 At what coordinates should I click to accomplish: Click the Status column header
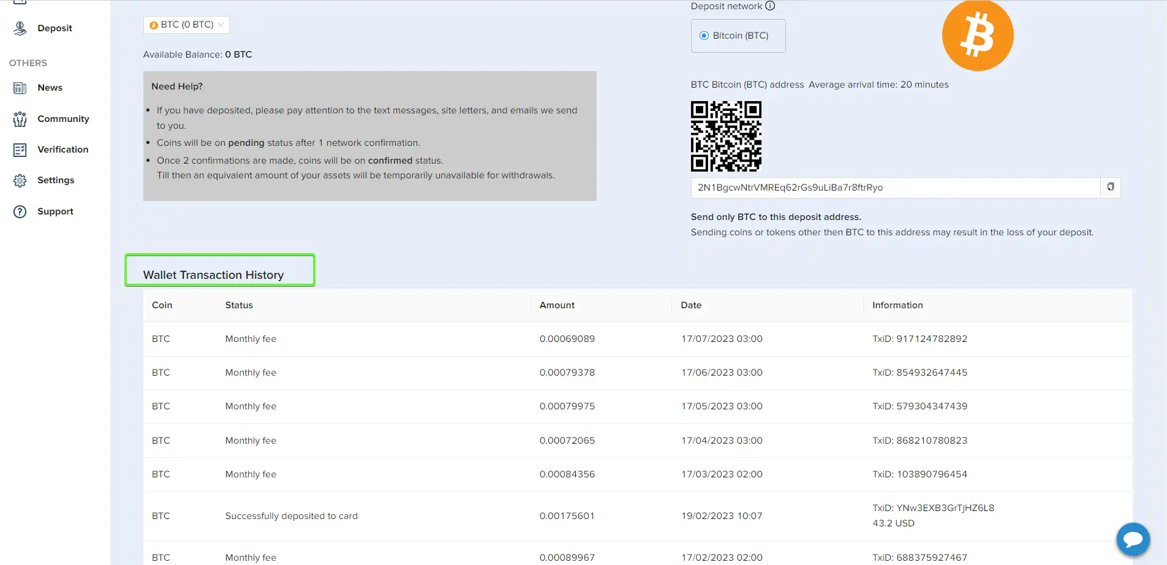pos(239,305)
